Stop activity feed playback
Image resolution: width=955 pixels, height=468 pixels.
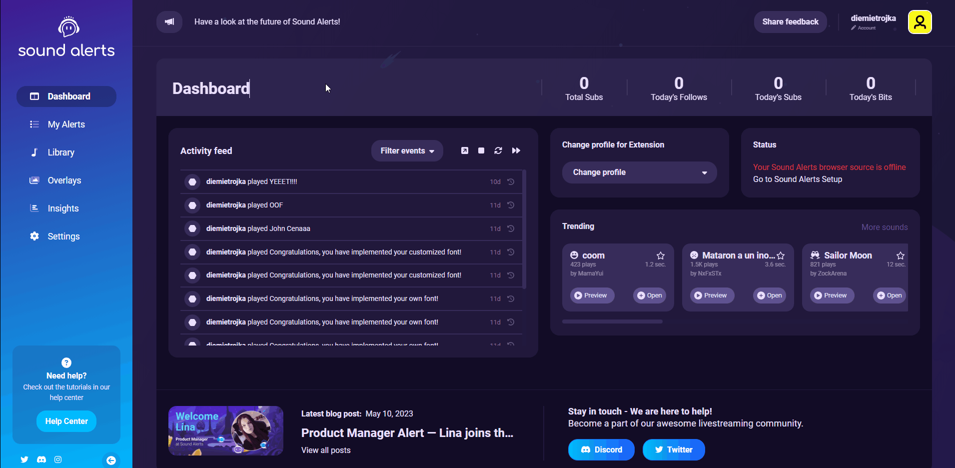[481, 150]
